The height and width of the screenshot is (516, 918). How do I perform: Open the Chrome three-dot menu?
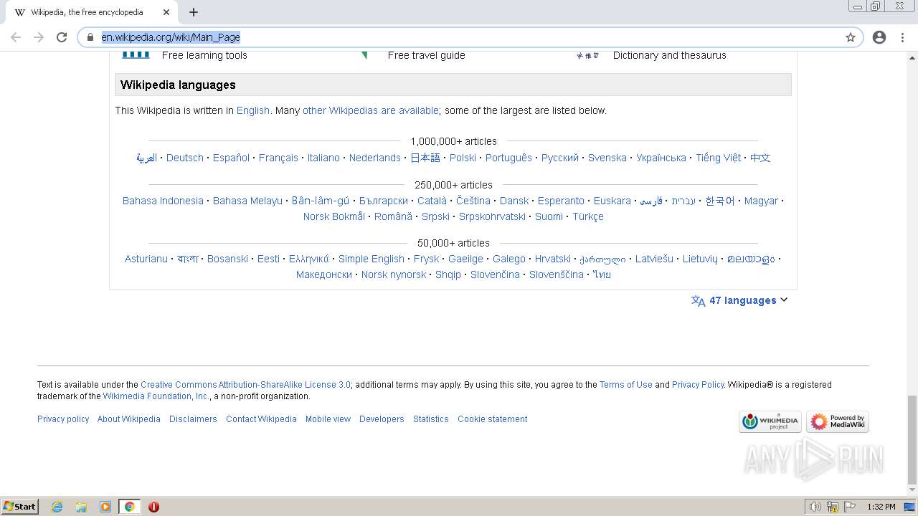902,37
